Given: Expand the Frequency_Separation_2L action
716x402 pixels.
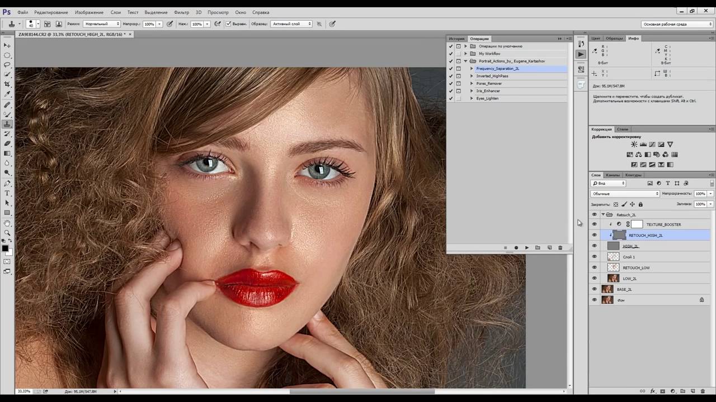Looking at the screenshot, I should coord(472,69).
